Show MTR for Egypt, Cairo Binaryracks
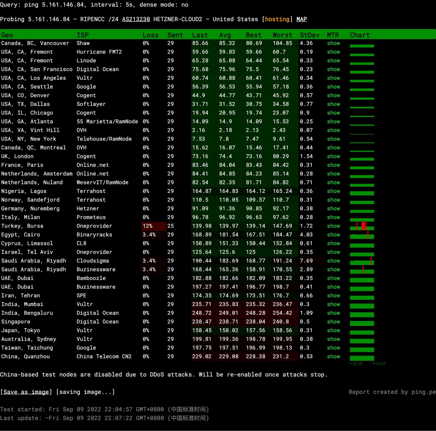 pyautogui.click(x=333, y=235)
